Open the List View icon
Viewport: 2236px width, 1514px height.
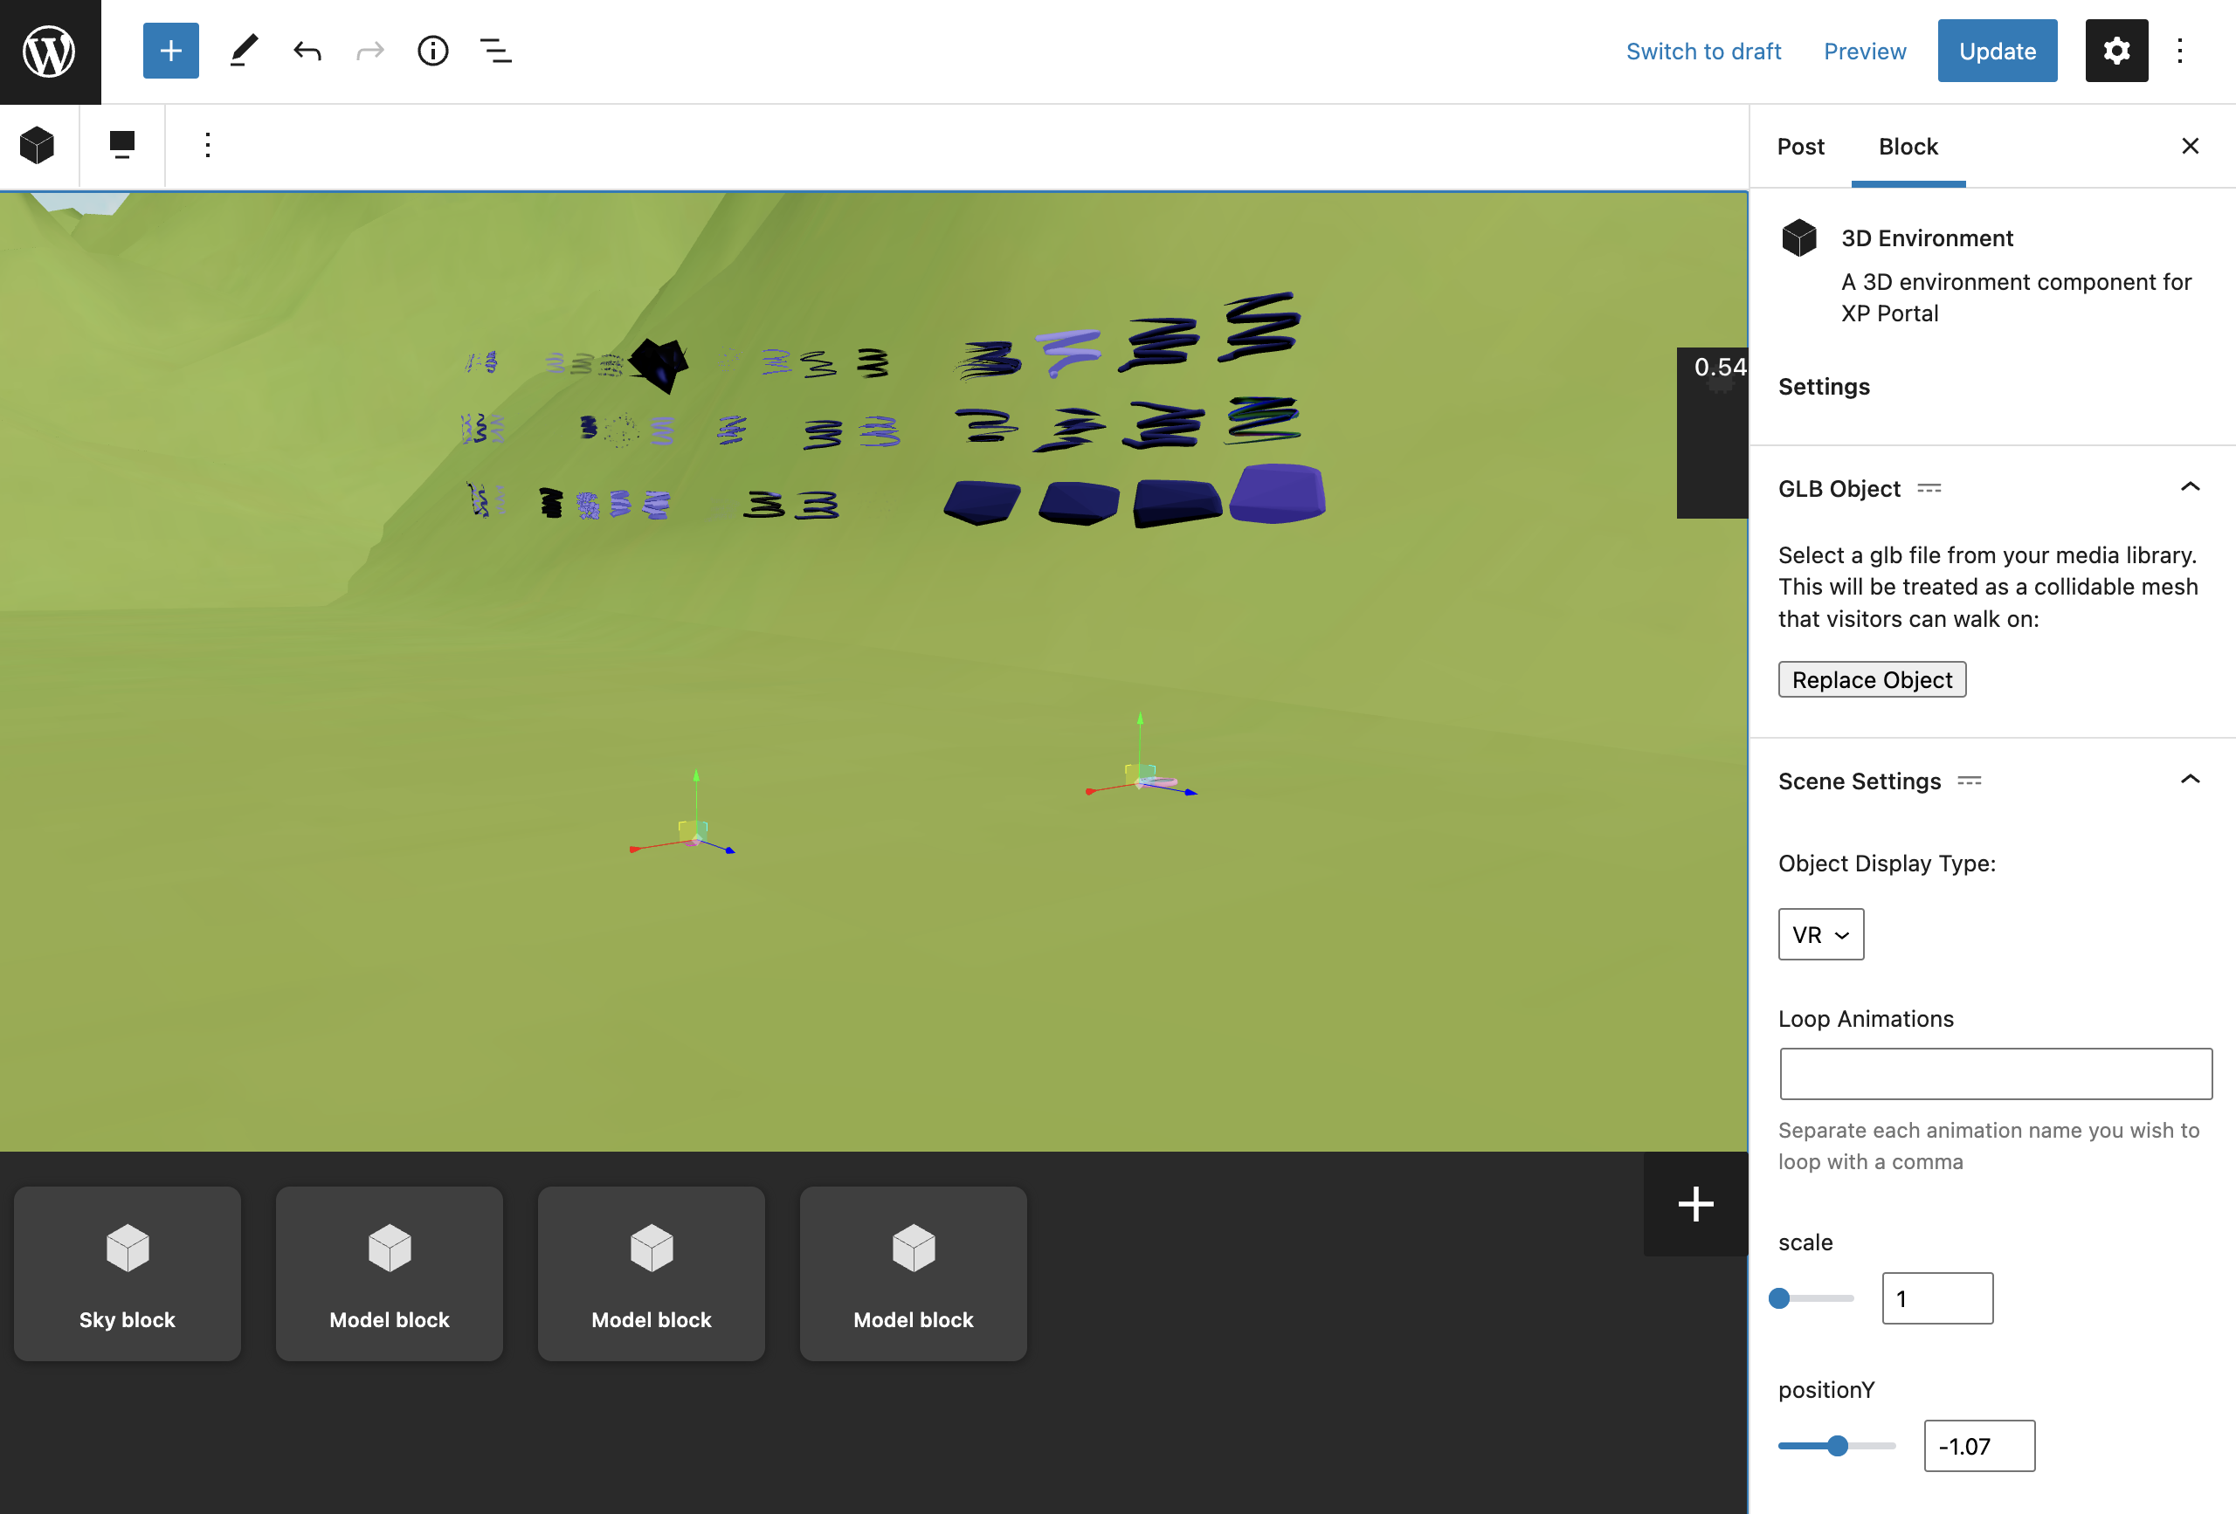coord(495,51)
